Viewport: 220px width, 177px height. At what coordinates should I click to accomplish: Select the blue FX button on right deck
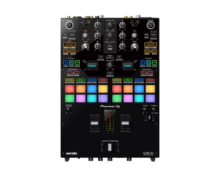pyautogui.click(x=143, y=63)
